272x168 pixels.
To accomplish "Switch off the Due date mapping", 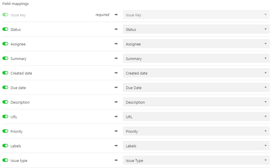I will (5, 87).
